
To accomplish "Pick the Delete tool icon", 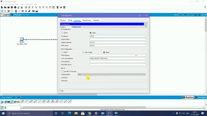I will [x=9, y=11].
